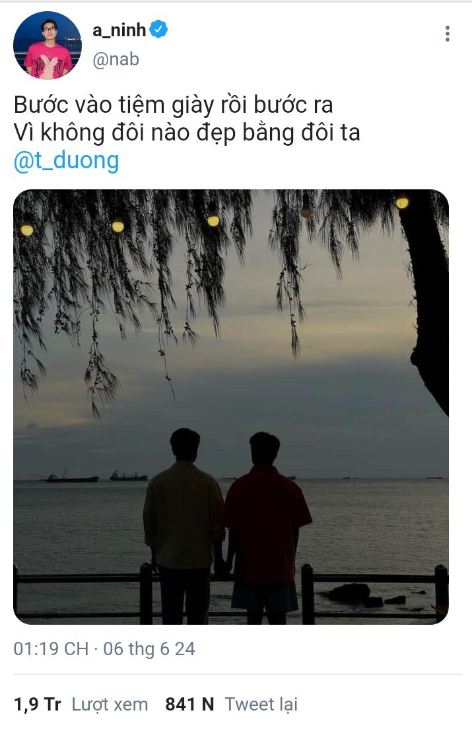Click the @nab handle

(116, 59)
